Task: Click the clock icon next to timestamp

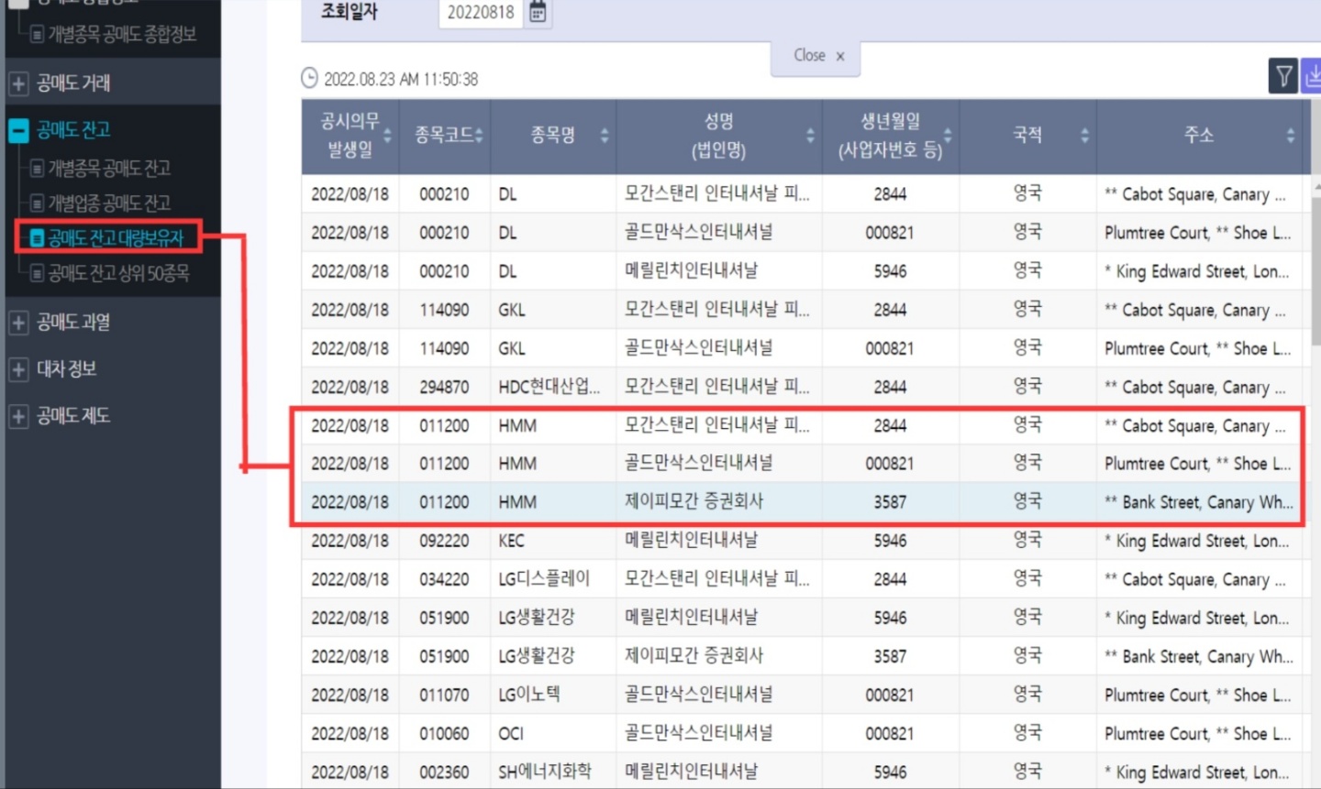Action: 310,79
